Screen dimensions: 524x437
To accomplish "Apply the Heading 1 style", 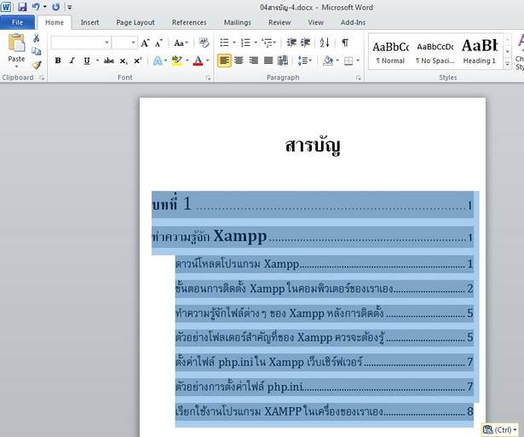I will point(480,52).
